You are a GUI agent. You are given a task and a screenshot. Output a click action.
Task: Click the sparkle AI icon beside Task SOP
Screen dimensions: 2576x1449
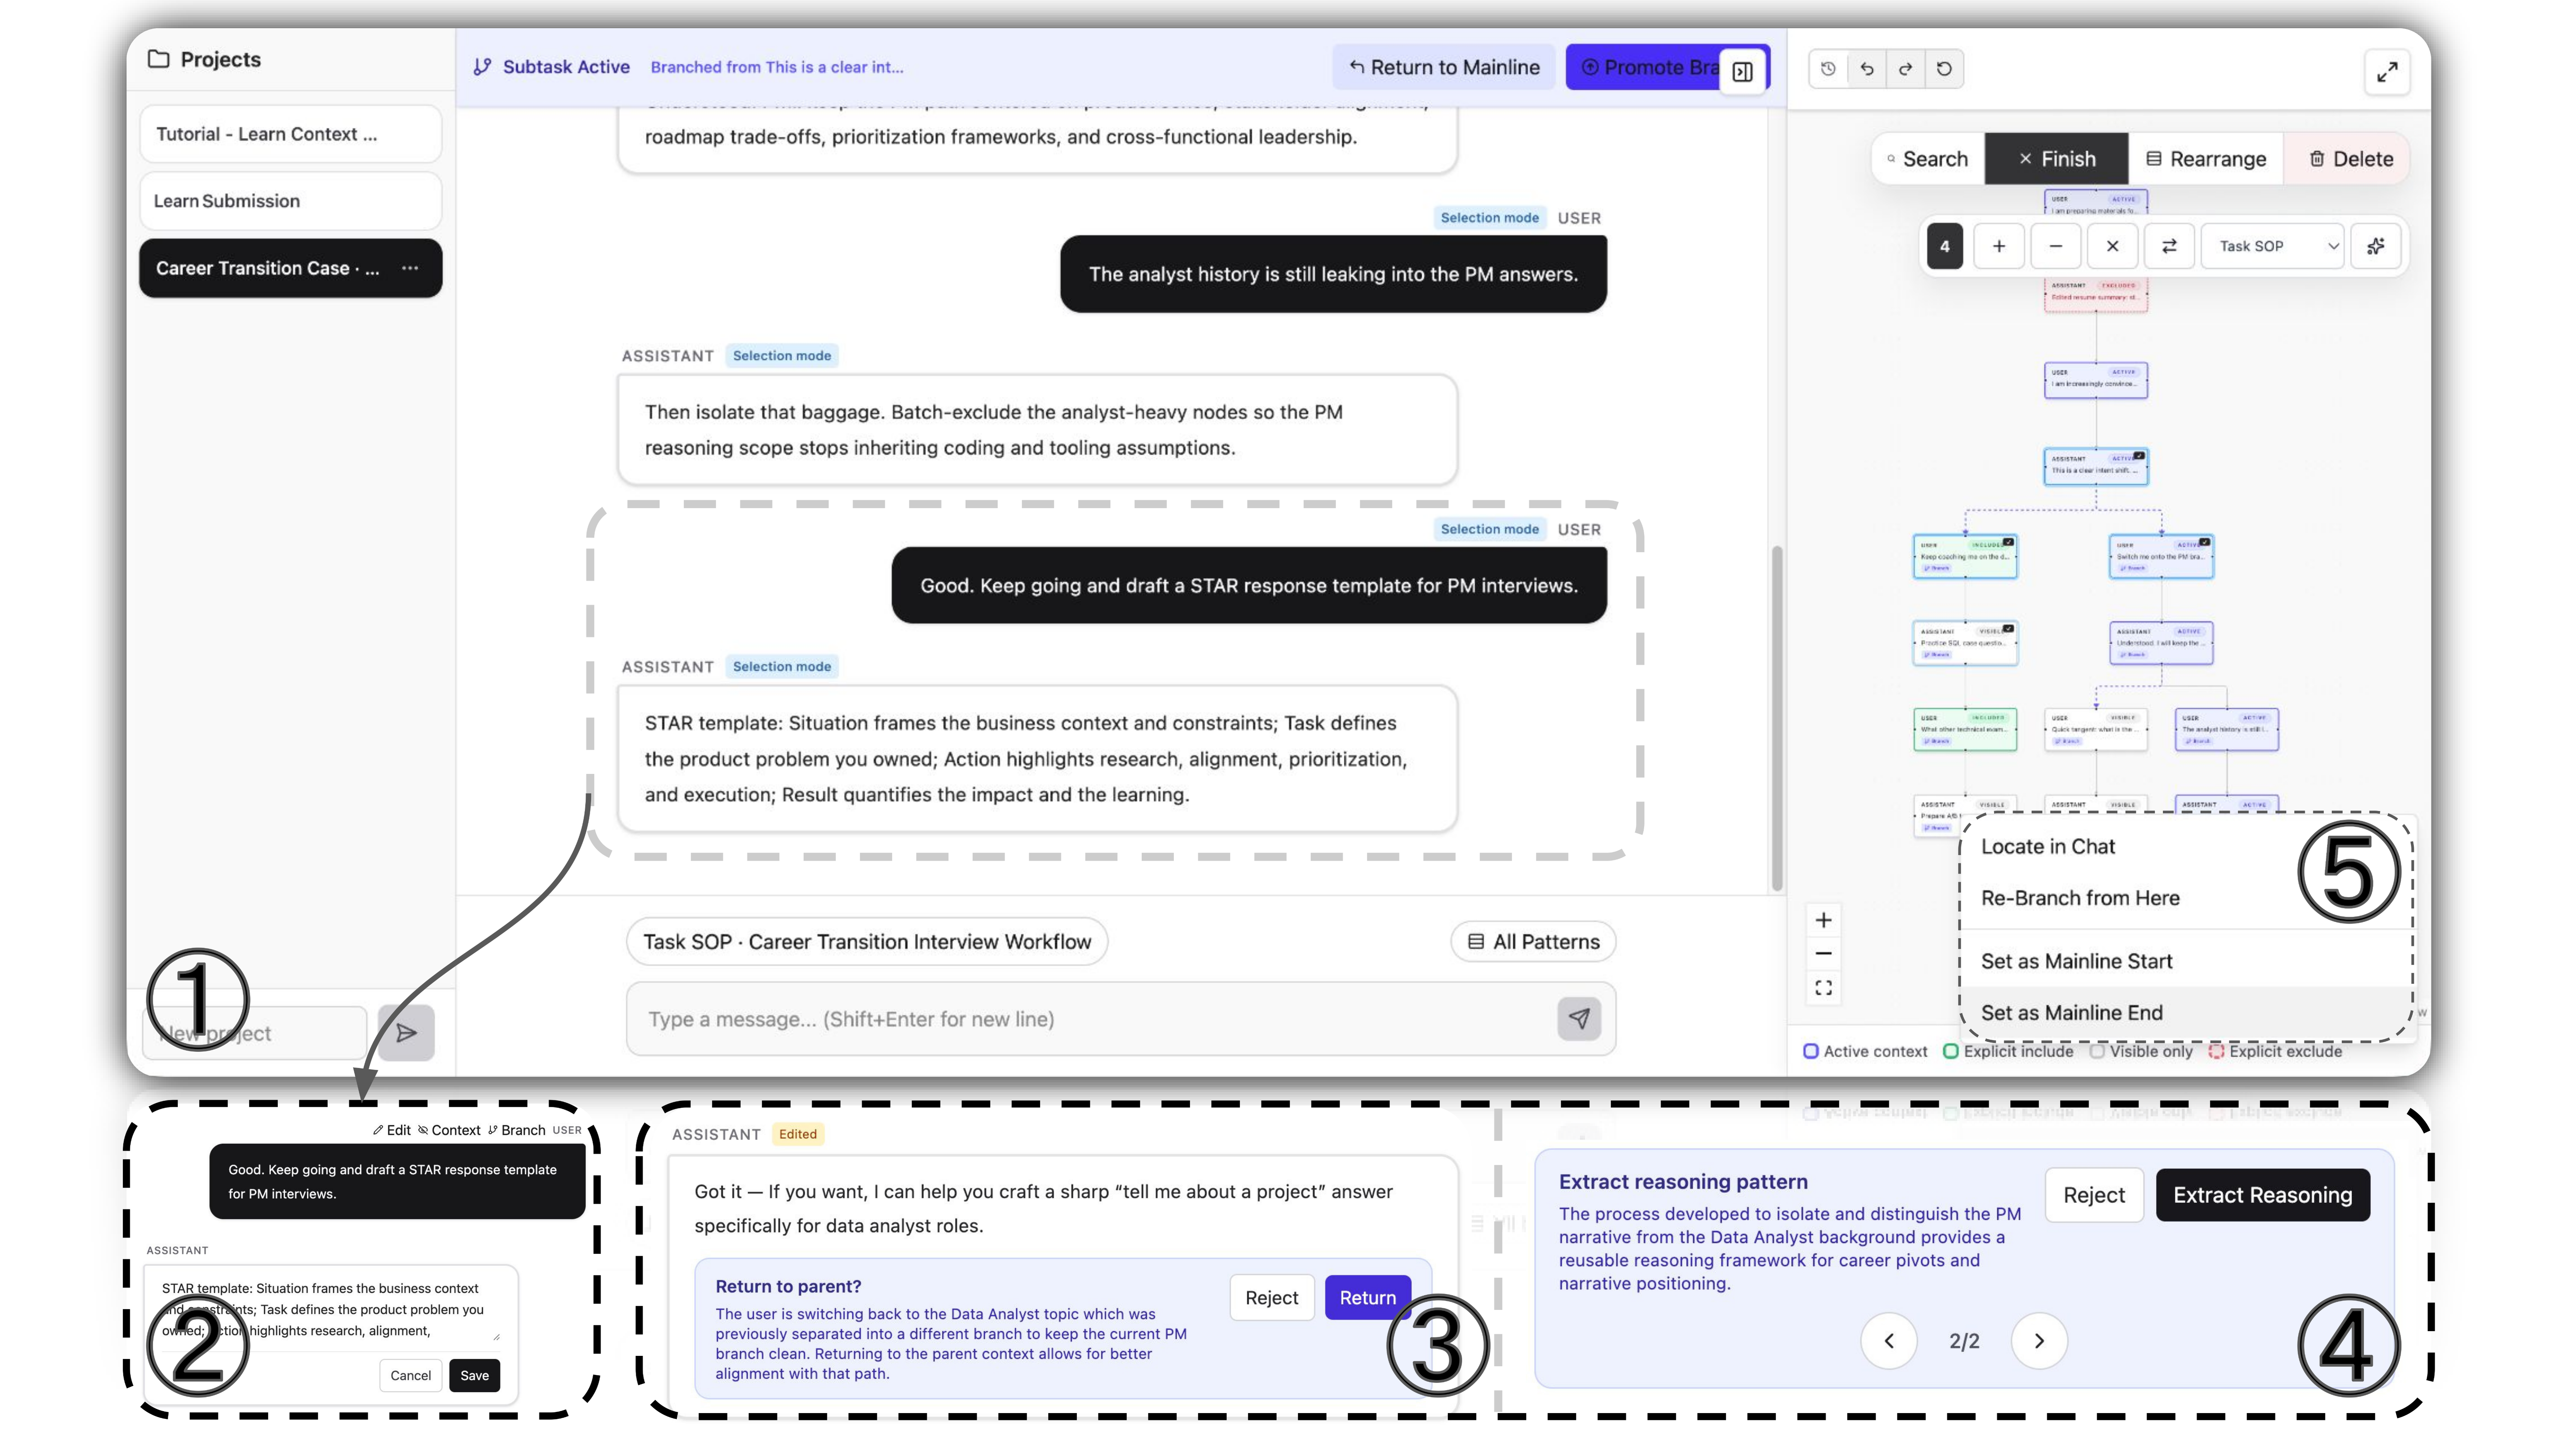pos(2377,246)
